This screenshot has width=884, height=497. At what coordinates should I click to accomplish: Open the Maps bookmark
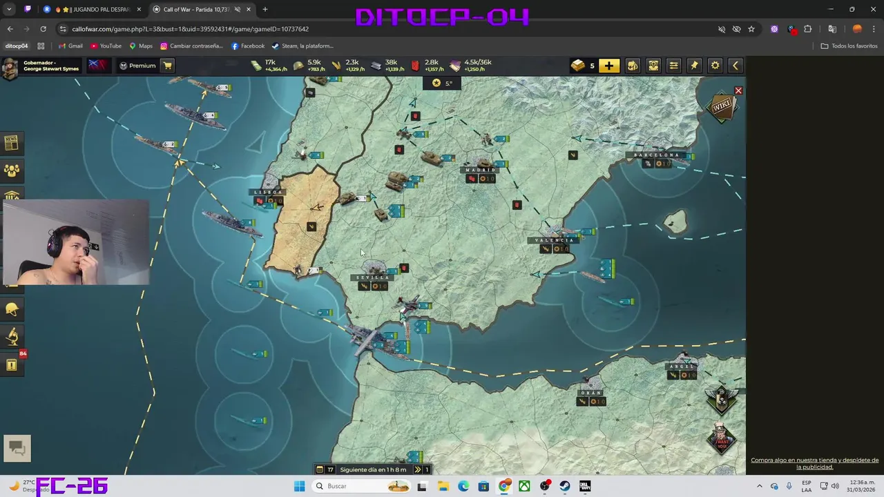[x=141, y=46]
